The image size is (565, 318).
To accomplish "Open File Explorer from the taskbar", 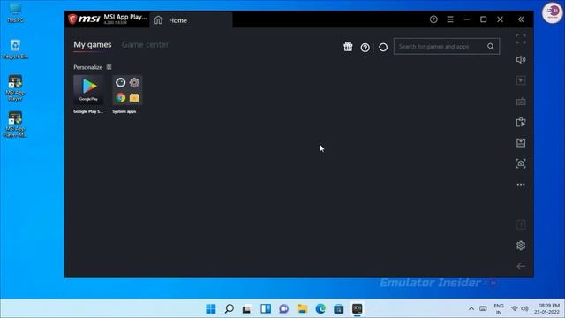I will click(302, 308).
